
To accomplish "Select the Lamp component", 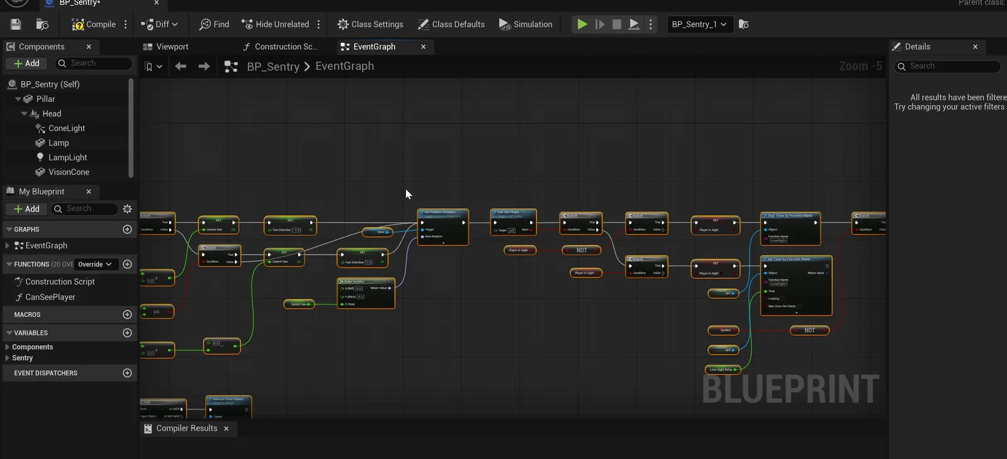I will tap(59, 143).
